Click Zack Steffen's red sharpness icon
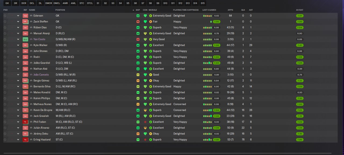The width and height of the screenshot is (344, 155). [138, 21]
